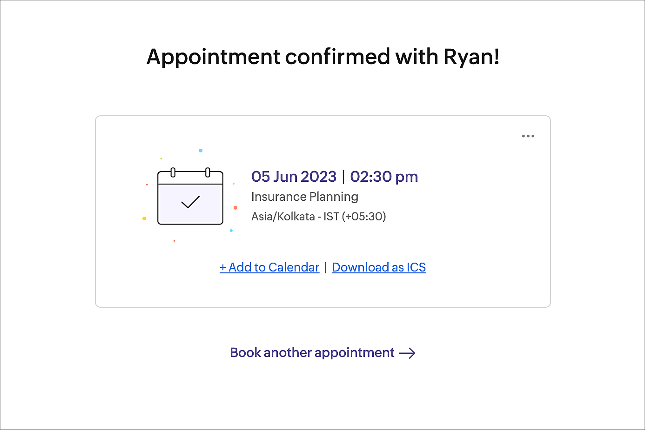Click the appointment time 02:30 pm
The image size is (645, 430).
pos(384,177)
